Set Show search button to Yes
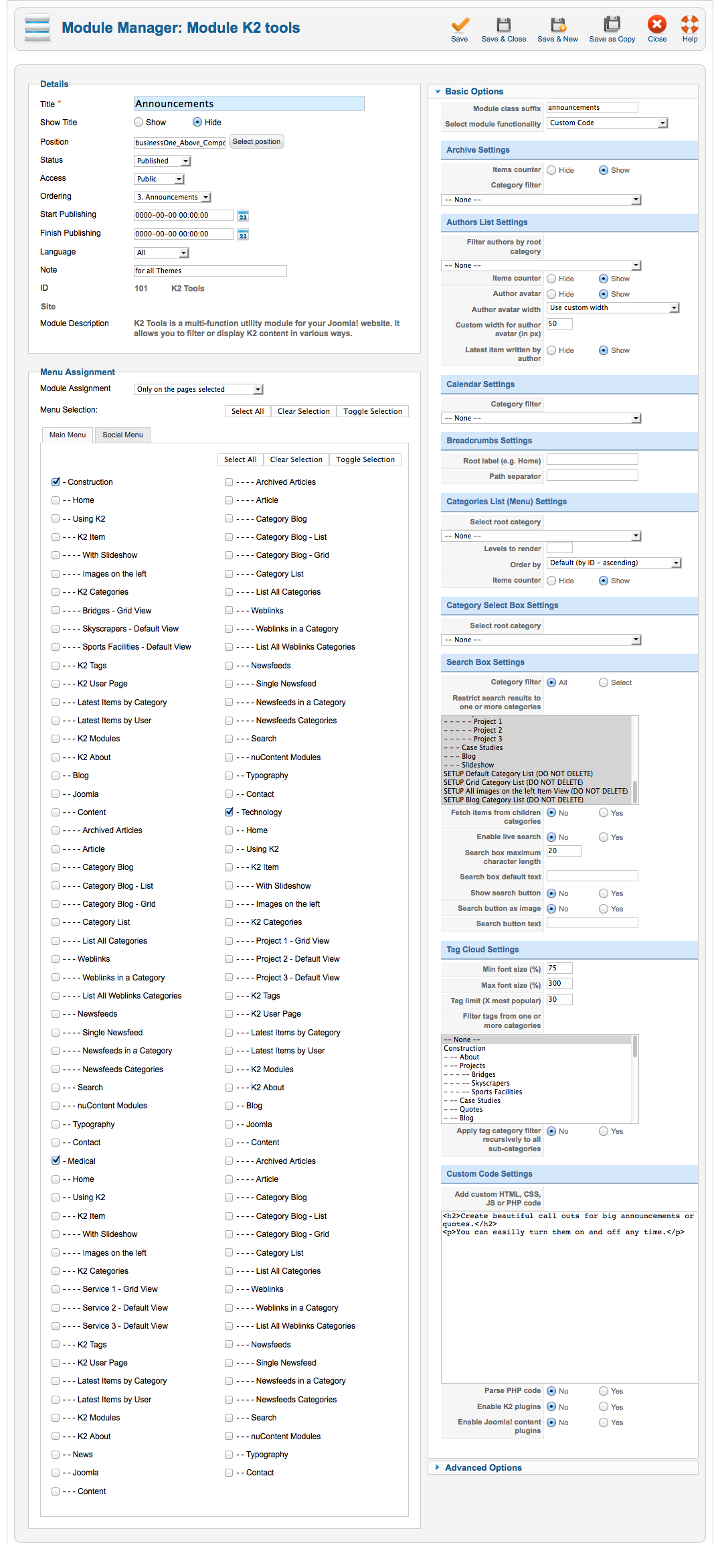Image resolution: width=720 pixels, height=1543 pixels. (604, 893)
